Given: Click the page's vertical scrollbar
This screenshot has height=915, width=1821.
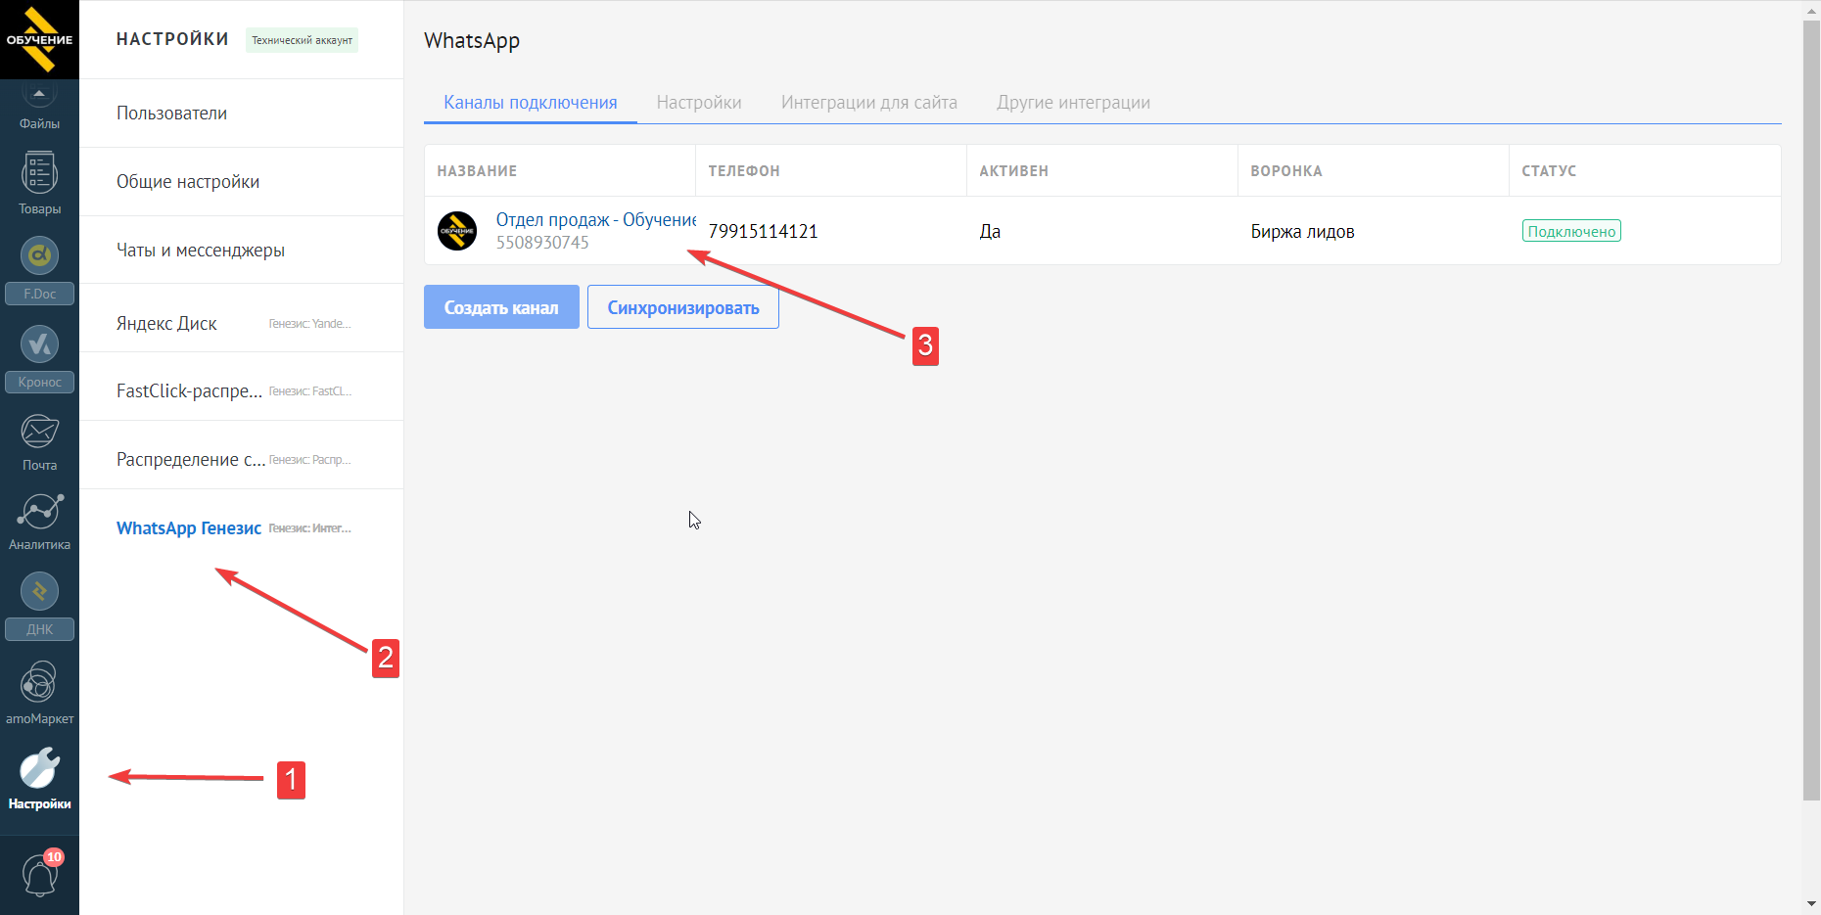Looking at the screenshot, I should [1811, 409].
